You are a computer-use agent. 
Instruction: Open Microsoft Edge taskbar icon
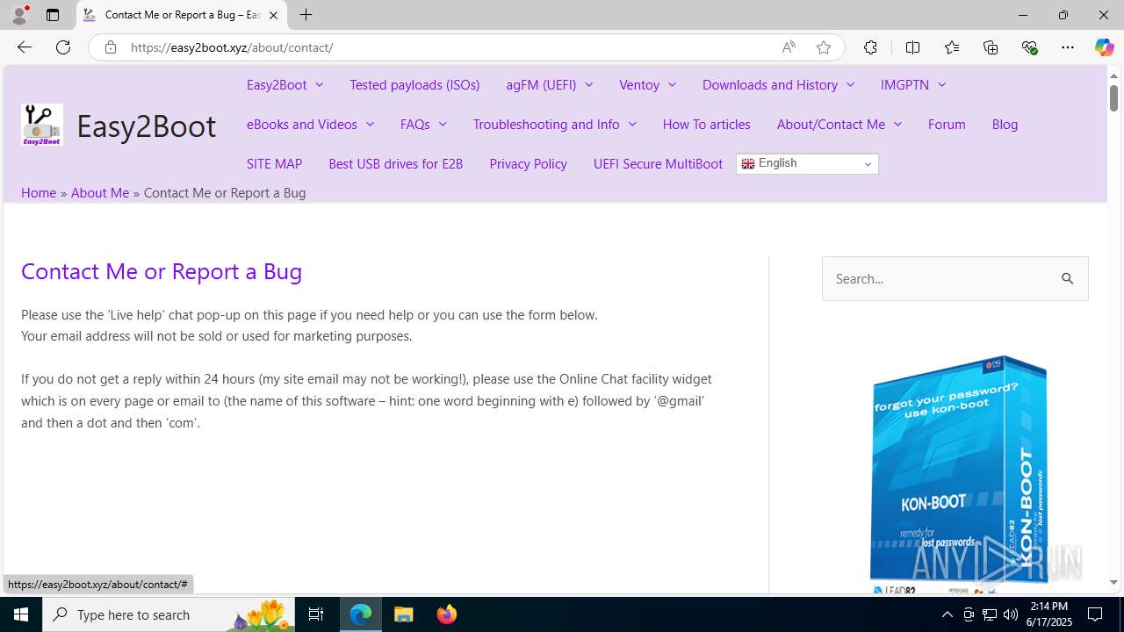361,614
